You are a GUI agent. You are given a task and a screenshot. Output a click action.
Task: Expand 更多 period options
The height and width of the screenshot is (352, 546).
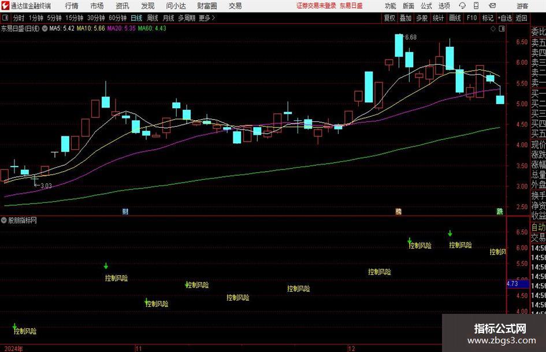coord(207,18)
